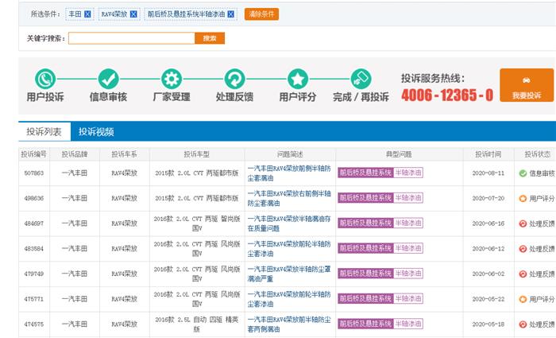Click the 用户评分 star icon

pos(298,79)
